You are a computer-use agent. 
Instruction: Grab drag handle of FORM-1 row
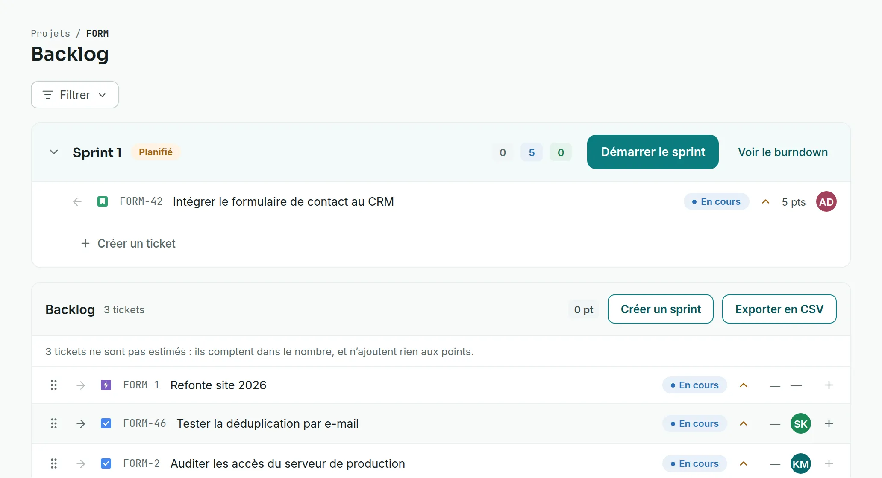pyautogui.click(x=54, y=385)
